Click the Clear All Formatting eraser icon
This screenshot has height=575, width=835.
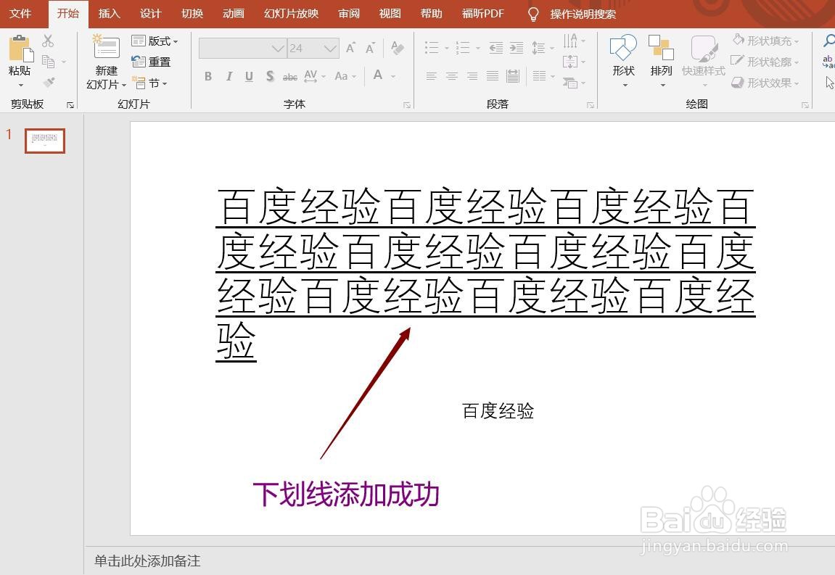coord(397,48)
